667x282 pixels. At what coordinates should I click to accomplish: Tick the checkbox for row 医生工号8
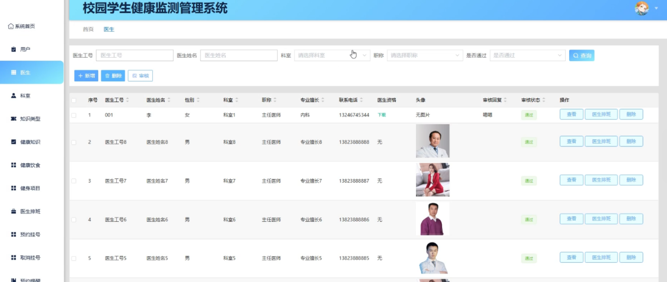coord(74,142)
